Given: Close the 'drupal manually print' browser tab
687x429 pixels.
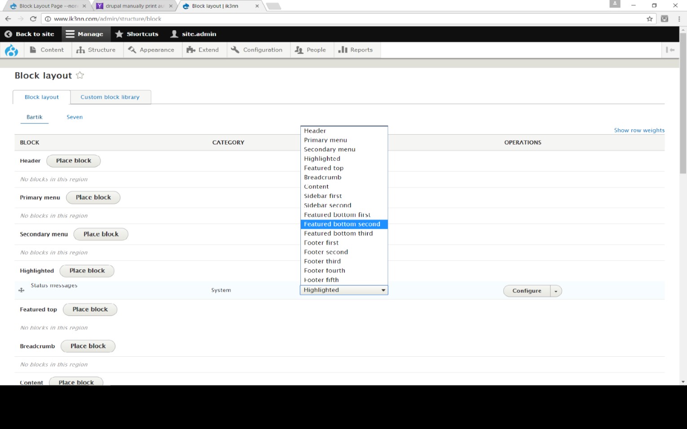Looking at the screenshot, I should pyautogui.click(x=171, y=6).
